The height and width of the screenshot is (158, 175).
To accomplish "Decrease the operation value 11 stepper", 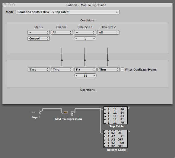I will click(76, 76).
